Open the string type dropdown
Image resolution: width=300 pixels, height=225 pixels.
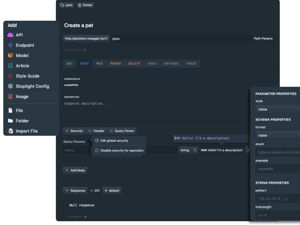[x=188, y=150]
